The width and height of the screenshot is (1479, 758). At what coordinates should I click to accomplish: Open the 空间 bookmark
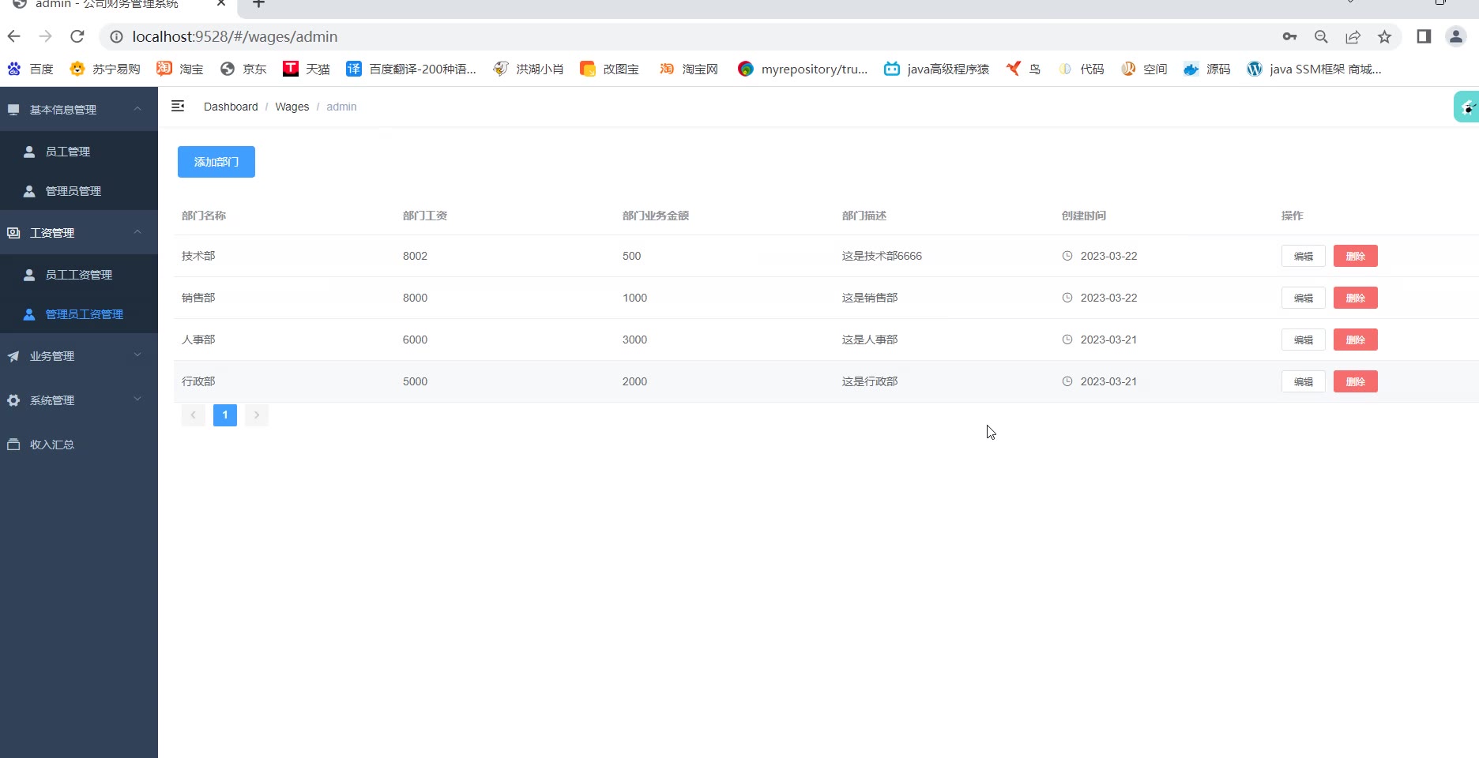coord(1144,69)
